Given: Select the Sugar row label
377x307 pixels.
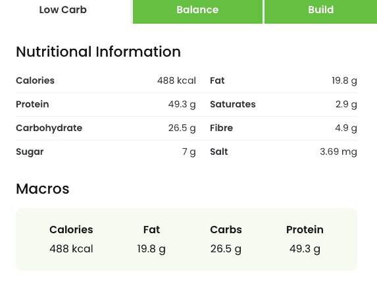Looking at the screenshot, I should (30, 152).
